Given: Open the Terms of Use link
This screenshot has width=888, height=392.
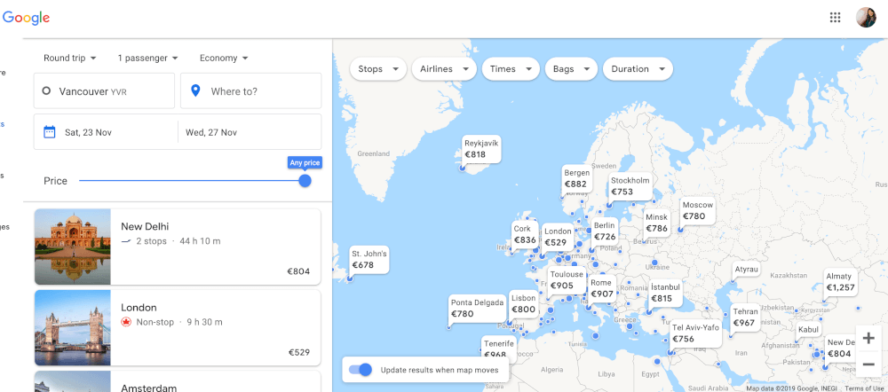Looking at the screenshot, I should pos(864,388).
